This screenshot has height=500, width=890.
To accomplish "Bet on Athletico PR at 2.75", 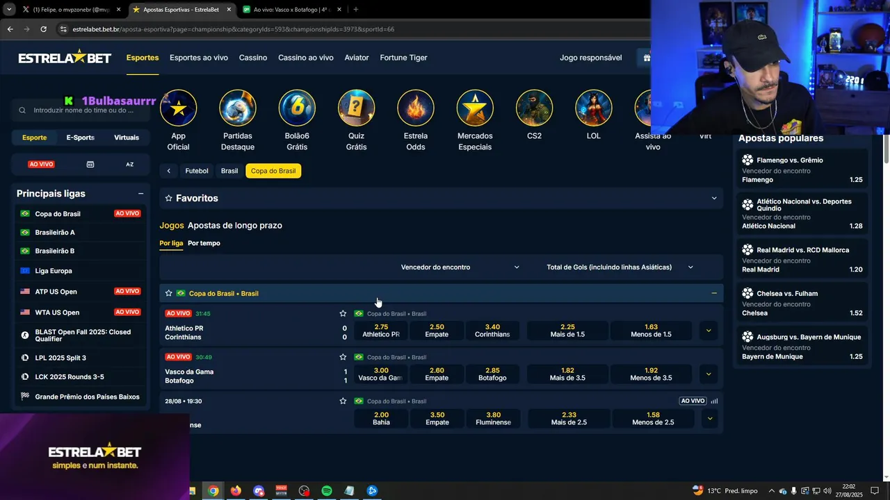I will 381,331.
